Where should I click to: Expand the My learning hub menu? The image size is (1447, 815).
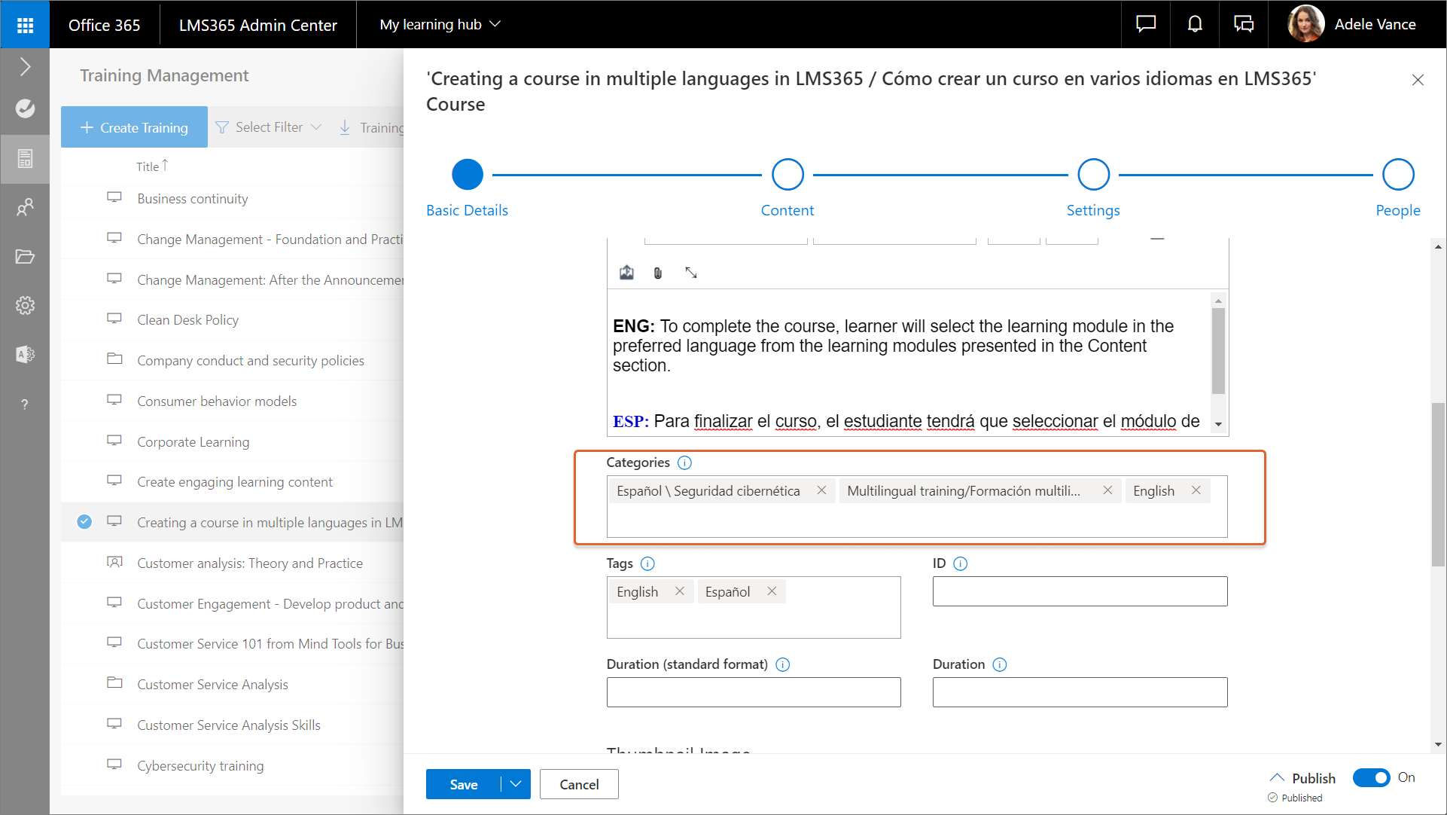tap(440, 25)
